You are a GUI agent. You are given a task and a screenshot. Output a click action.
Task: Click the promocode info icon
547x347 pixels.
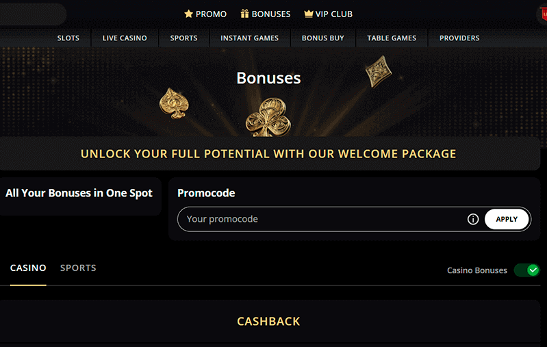click(x=472, y=219)
